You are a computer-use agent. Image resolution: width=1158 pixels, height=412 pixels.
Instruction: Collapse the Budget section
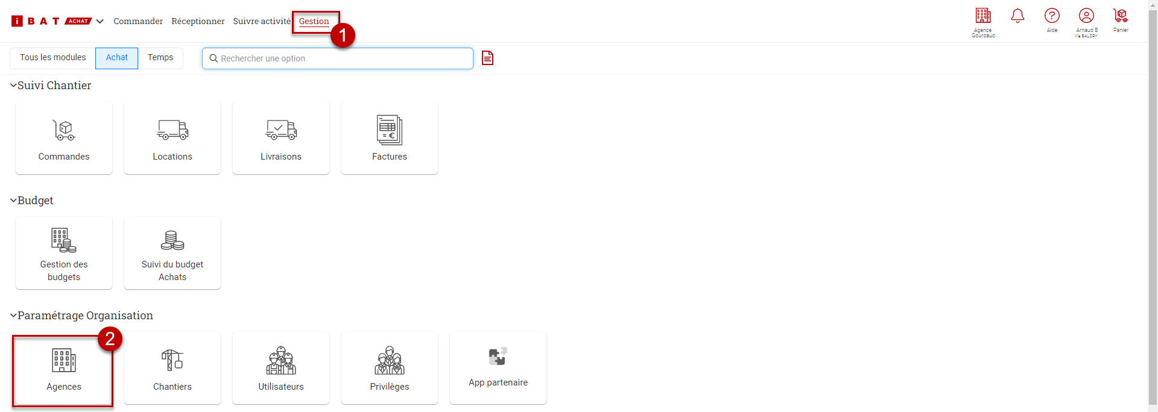13,201
